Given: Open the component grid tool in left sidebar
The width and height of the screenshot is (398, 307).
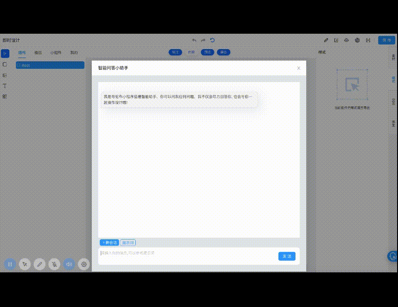Looking at the screenshot, I should (5, 96).
